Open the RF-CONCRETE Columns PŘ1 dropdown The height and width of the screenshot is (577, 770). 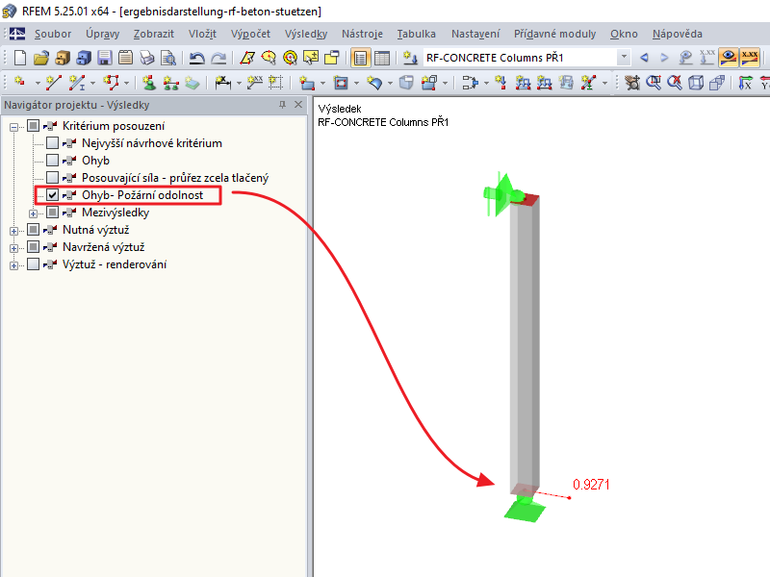click(624, 58)
